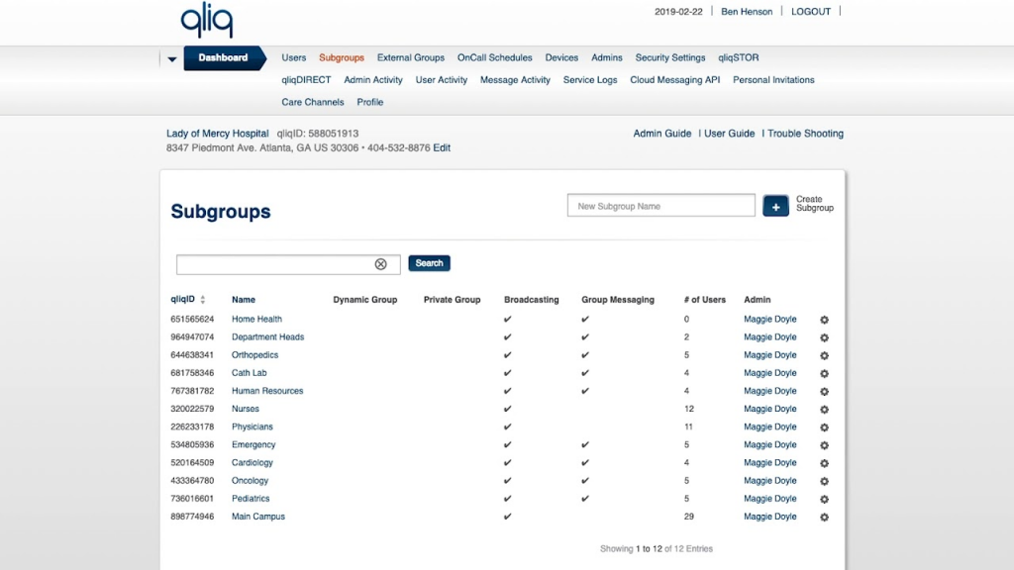Toggle Group Messaging checkmark for Cath Lab
This screenshot has width=1014, height=570.
(x=585, y=372)
